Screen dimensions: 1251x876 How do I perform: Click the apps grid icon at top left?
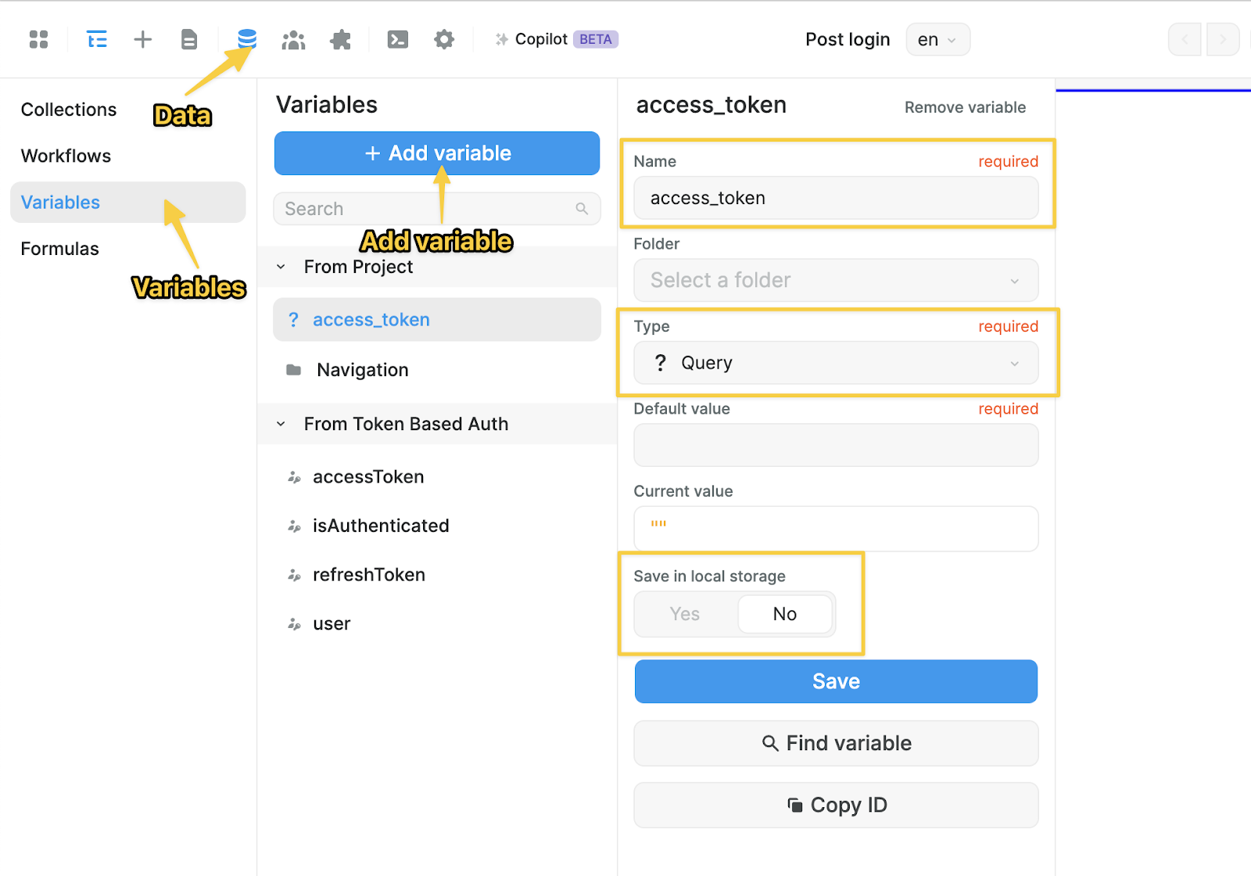[38, 38]
